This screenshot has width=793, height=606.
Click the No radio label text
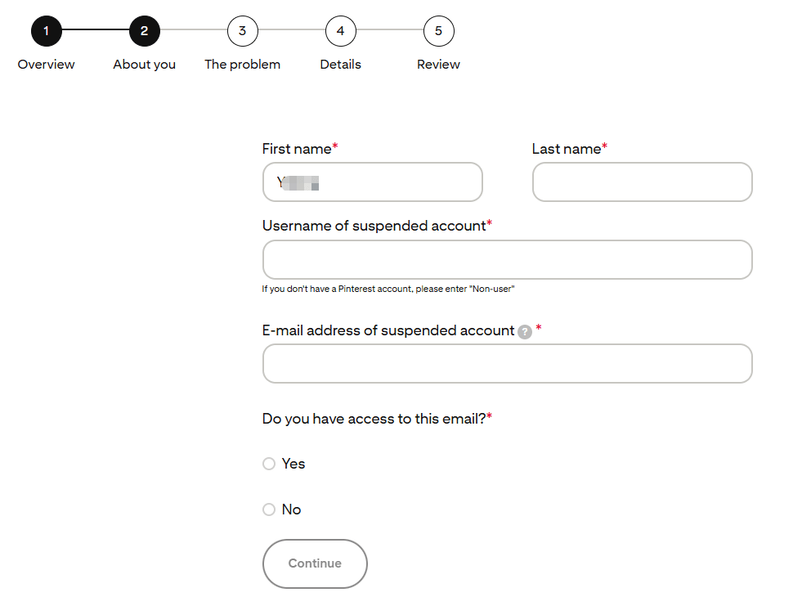[x=291, y=509]
